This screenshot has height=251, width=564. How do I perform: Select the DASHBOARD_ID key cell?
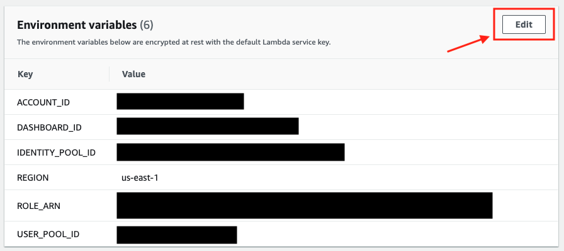49,127
